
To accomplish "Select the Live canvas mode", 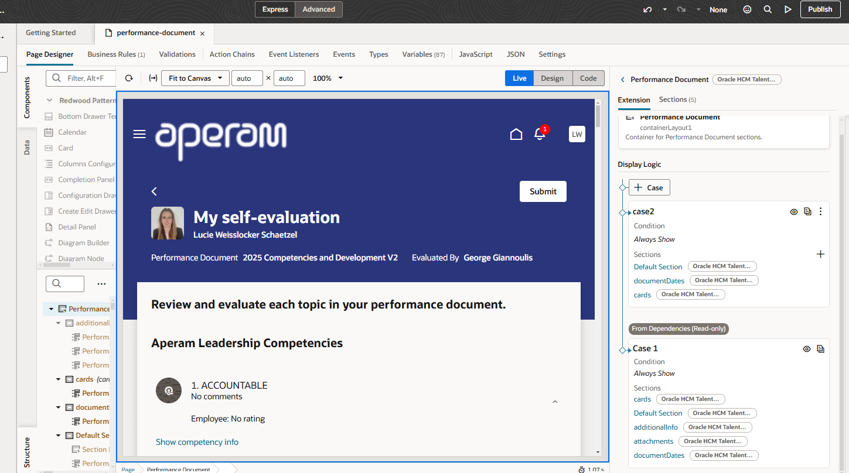I will pos(520,78).
